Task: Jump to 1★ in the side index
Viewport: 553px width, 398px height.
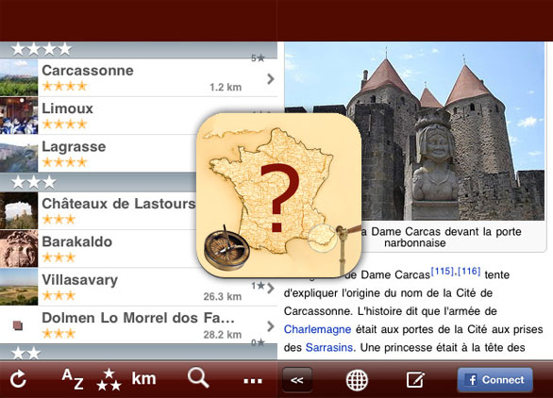Action: pos(258,285)
